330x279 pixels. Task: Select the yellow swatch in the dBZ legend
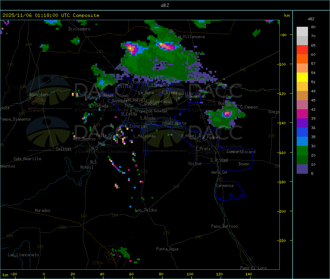(x=302, y=77)
